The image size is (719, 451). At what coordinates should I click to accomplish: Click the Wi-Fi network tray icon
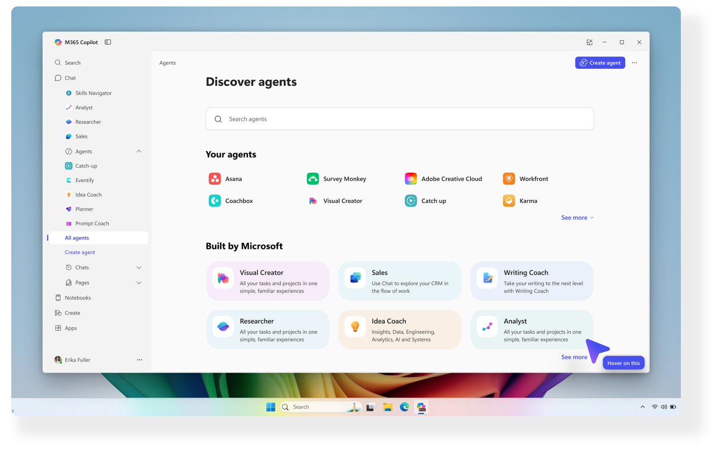[x=655, y=407]
